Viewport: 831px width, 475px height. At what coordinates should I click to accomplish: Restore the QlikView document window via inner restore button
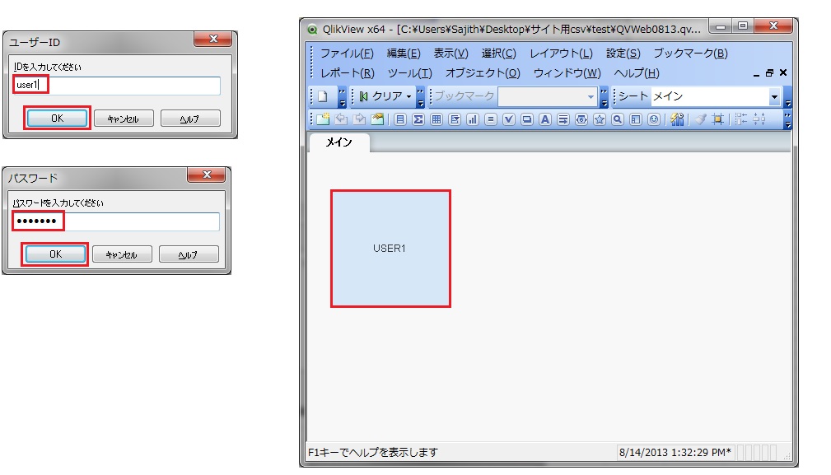pyautogui.click(x=769, y=73)
